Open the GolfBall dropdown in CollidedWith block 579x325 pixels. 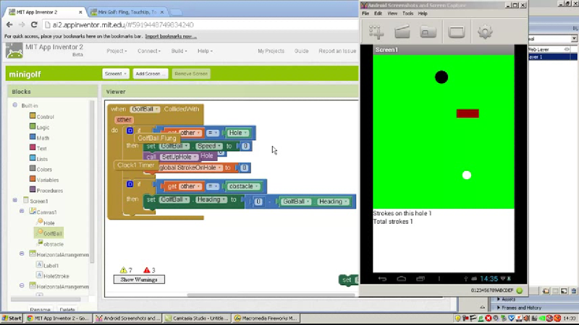(x=145, y=109)
